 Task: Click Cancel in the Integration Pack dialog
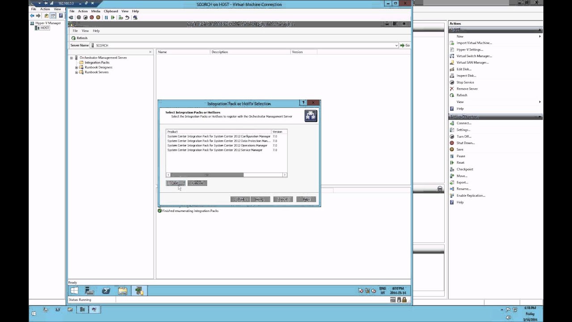pyautogui.click(x=283, y=199)
